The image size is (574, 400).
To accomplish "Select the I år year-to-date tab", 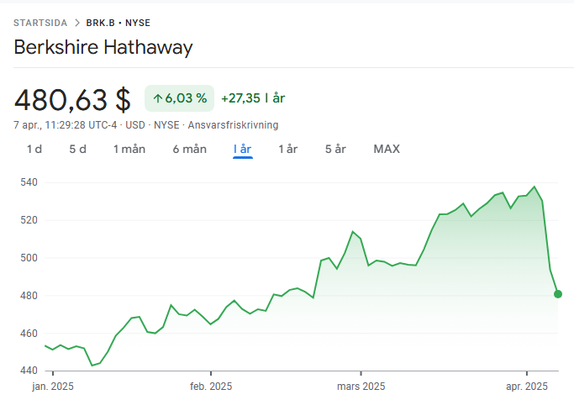I will [242, 149].
